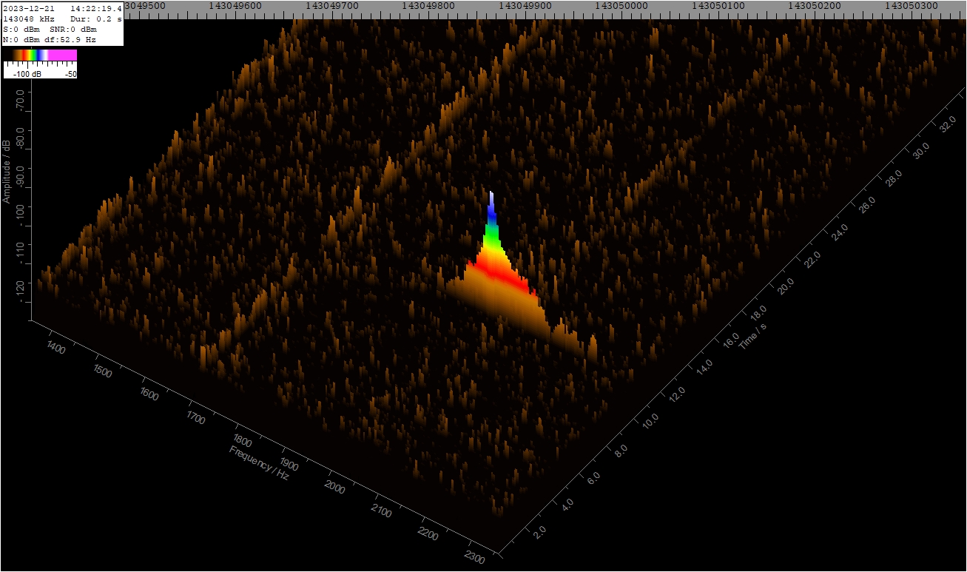
Task: Click the 12.0 time axis label
Action: [x=678, y=393]
